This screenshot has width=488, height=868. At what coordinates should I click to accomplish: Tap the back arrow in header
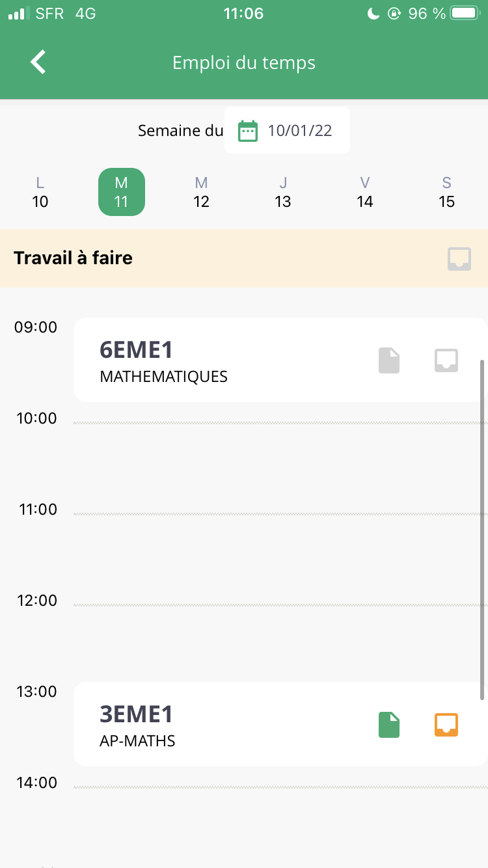coord(38,62)
